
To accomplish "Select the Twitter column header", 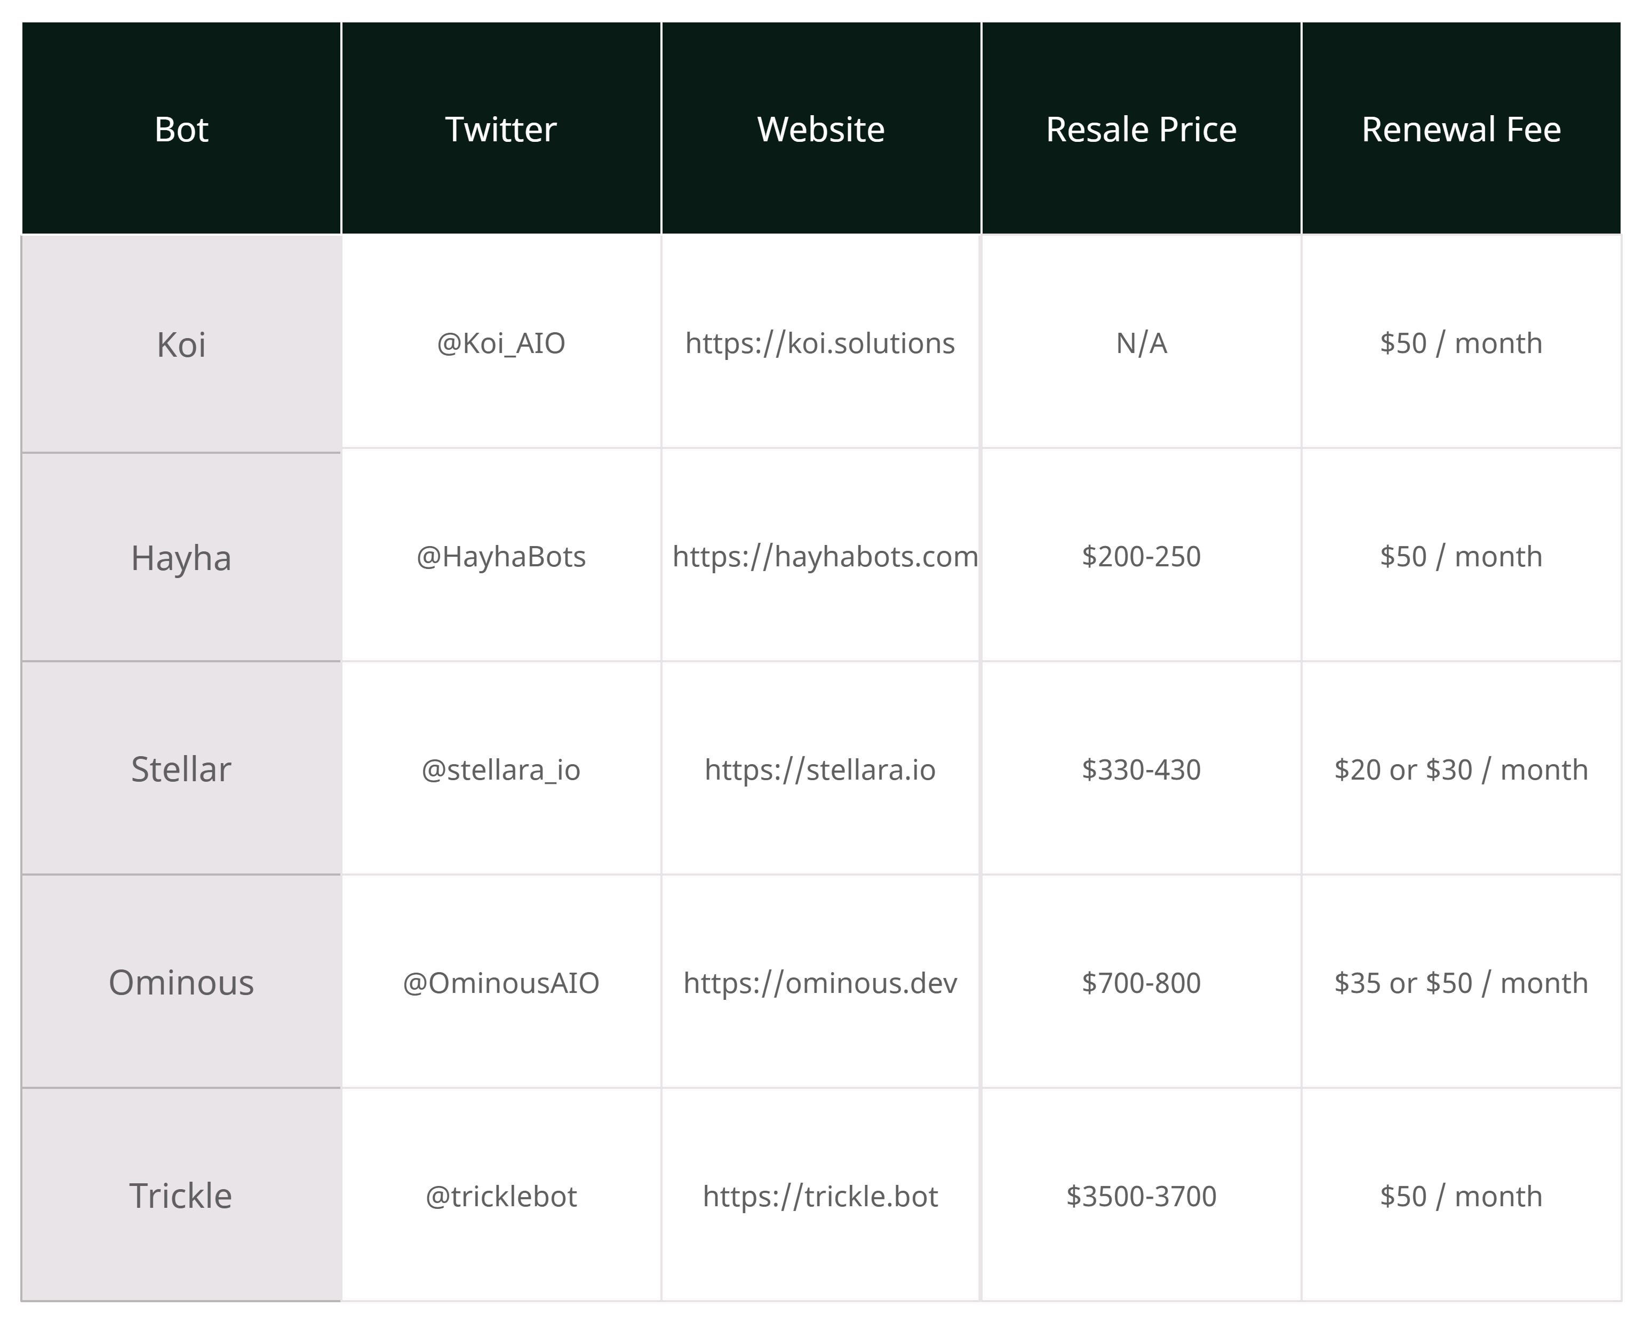I will coord(501,130).
